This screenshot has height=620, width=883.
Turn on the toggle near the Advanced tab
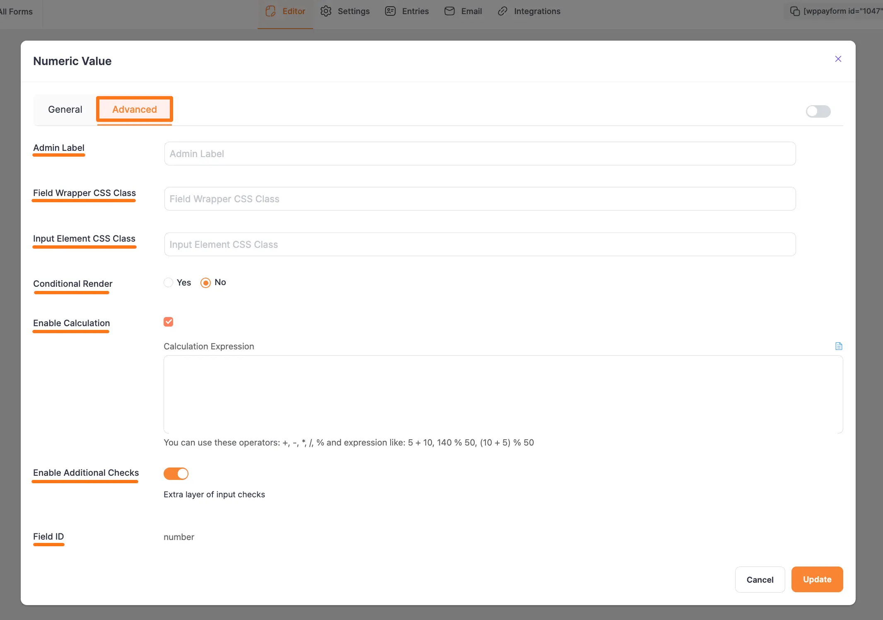(x=818, y=111)
